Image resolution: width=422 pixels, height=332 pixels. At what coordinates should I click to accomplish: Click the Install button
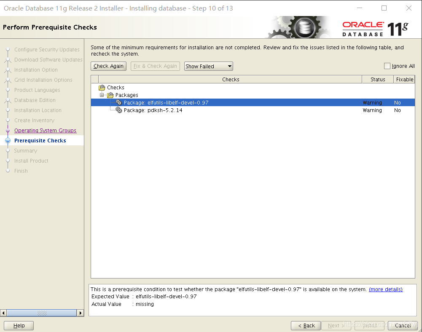click(x=370, y=326)
